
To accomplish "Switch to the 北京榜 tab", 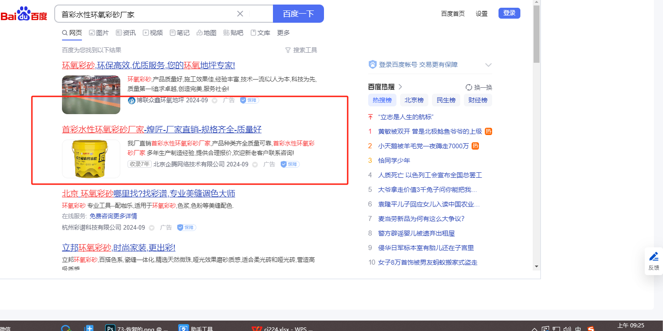I will click(x=414, y=100).
